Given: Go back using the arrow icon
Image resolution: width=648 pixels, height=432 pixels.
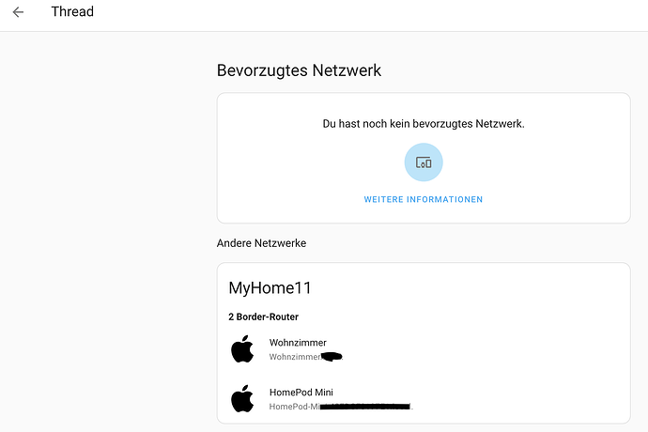Looking at the screenshot, I should pyautogui.click(x=18, y=12).
